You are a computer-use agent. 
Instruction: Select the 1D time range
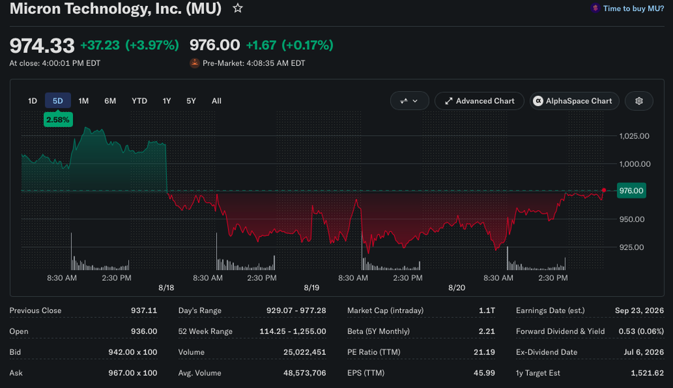[33, 100]
